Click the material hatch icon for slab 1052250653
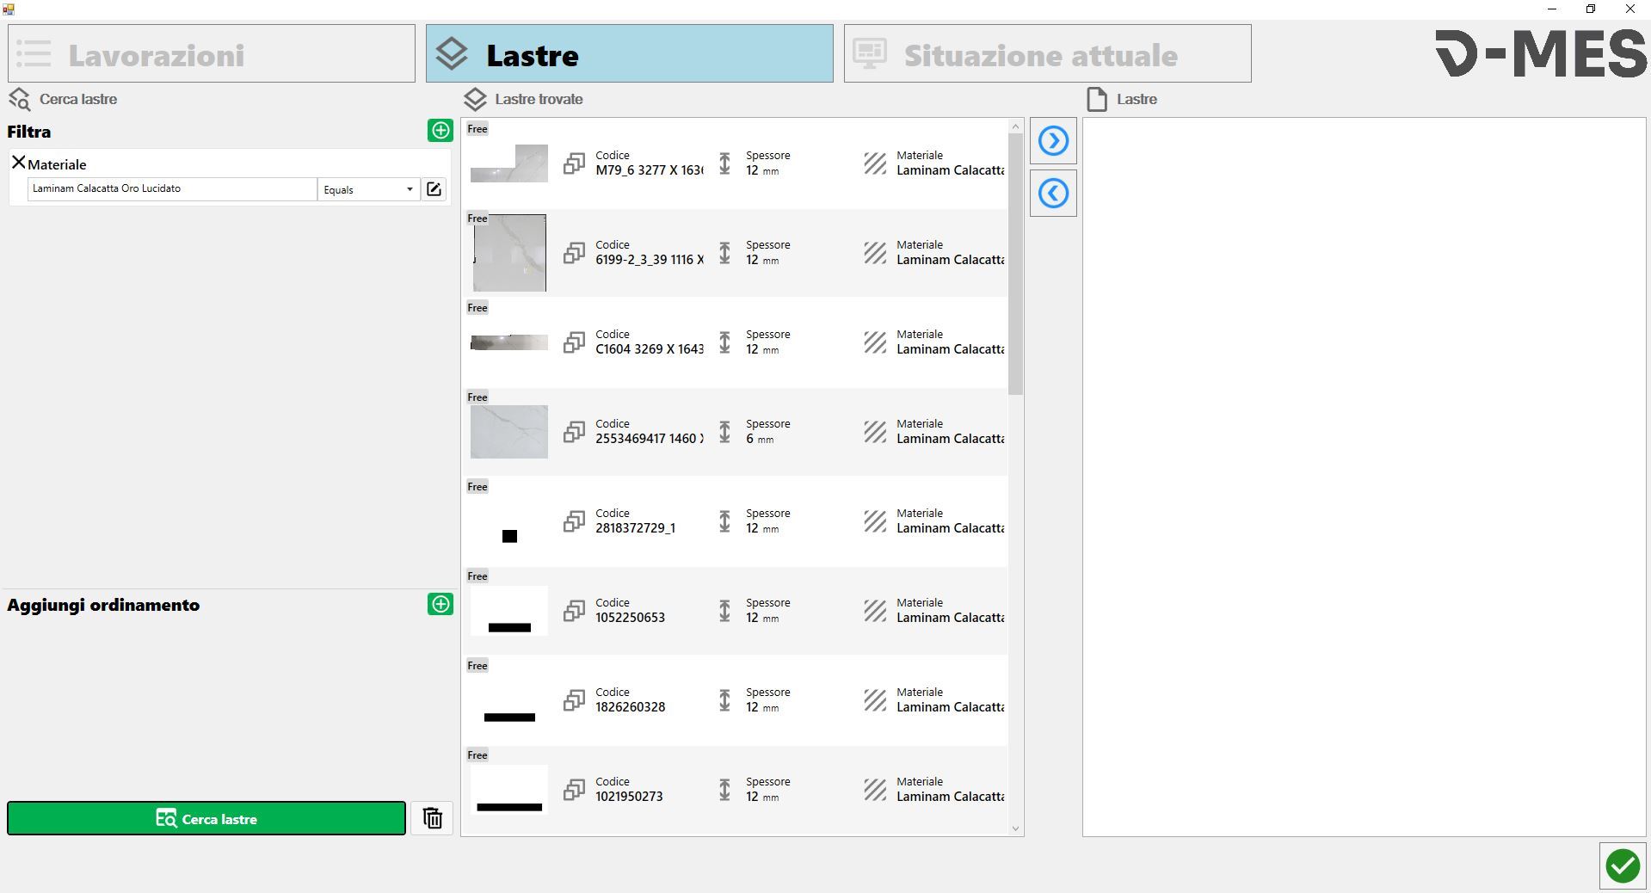Image resolution: width=1651 pixels, height=893 pixels. coord(875,611)
